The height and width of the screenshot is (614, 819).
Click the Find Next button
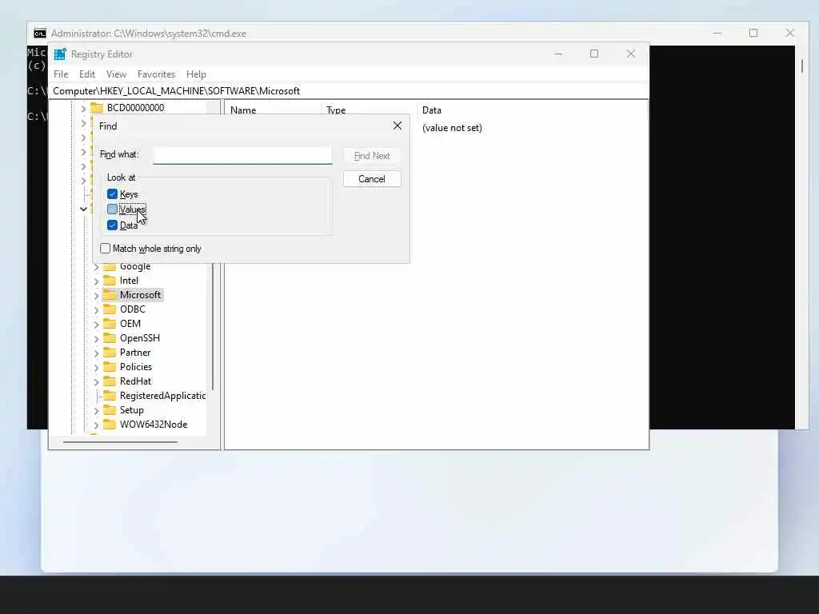click(372, 156)
